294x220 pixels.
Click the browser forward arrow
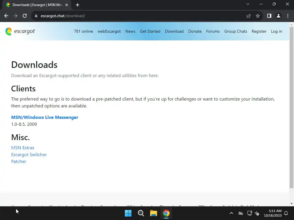(16, 16)
